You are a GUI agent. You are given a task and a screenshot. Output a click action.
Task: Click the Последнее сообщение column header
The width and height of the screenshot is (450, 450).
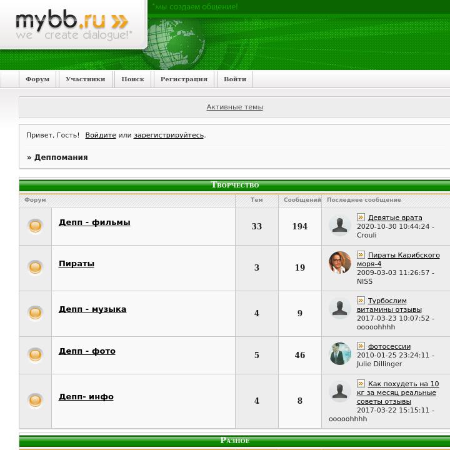[x=364, y=200]
